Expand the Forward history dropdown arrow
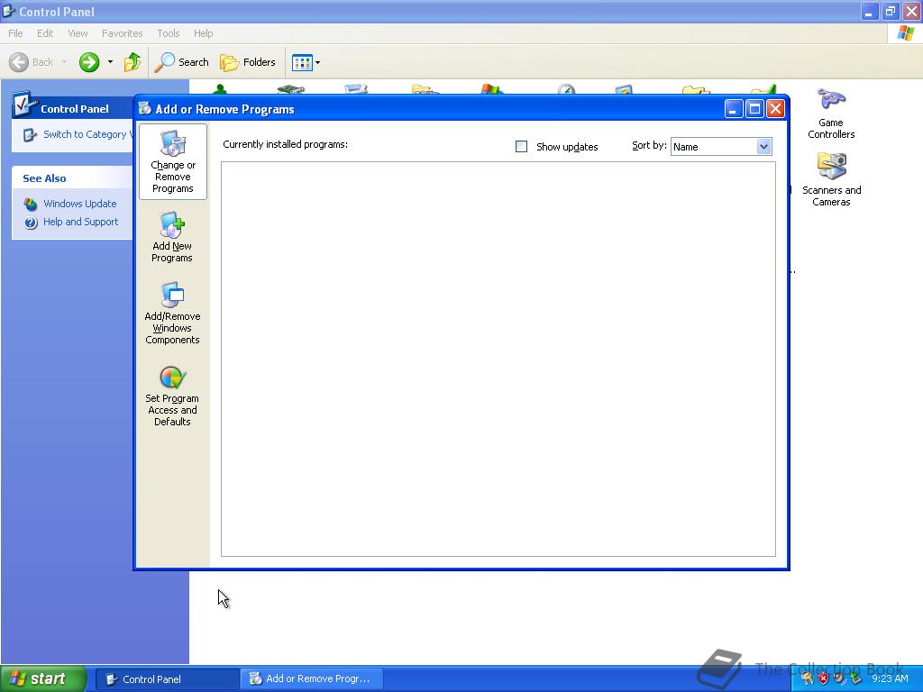The image size is (923, 692). (x=110, y=62)
